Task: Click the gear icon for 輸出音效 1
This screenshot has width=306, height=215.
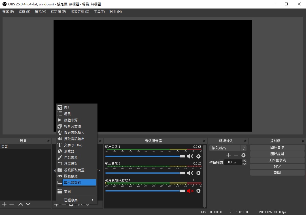Action: pos(198,156)
